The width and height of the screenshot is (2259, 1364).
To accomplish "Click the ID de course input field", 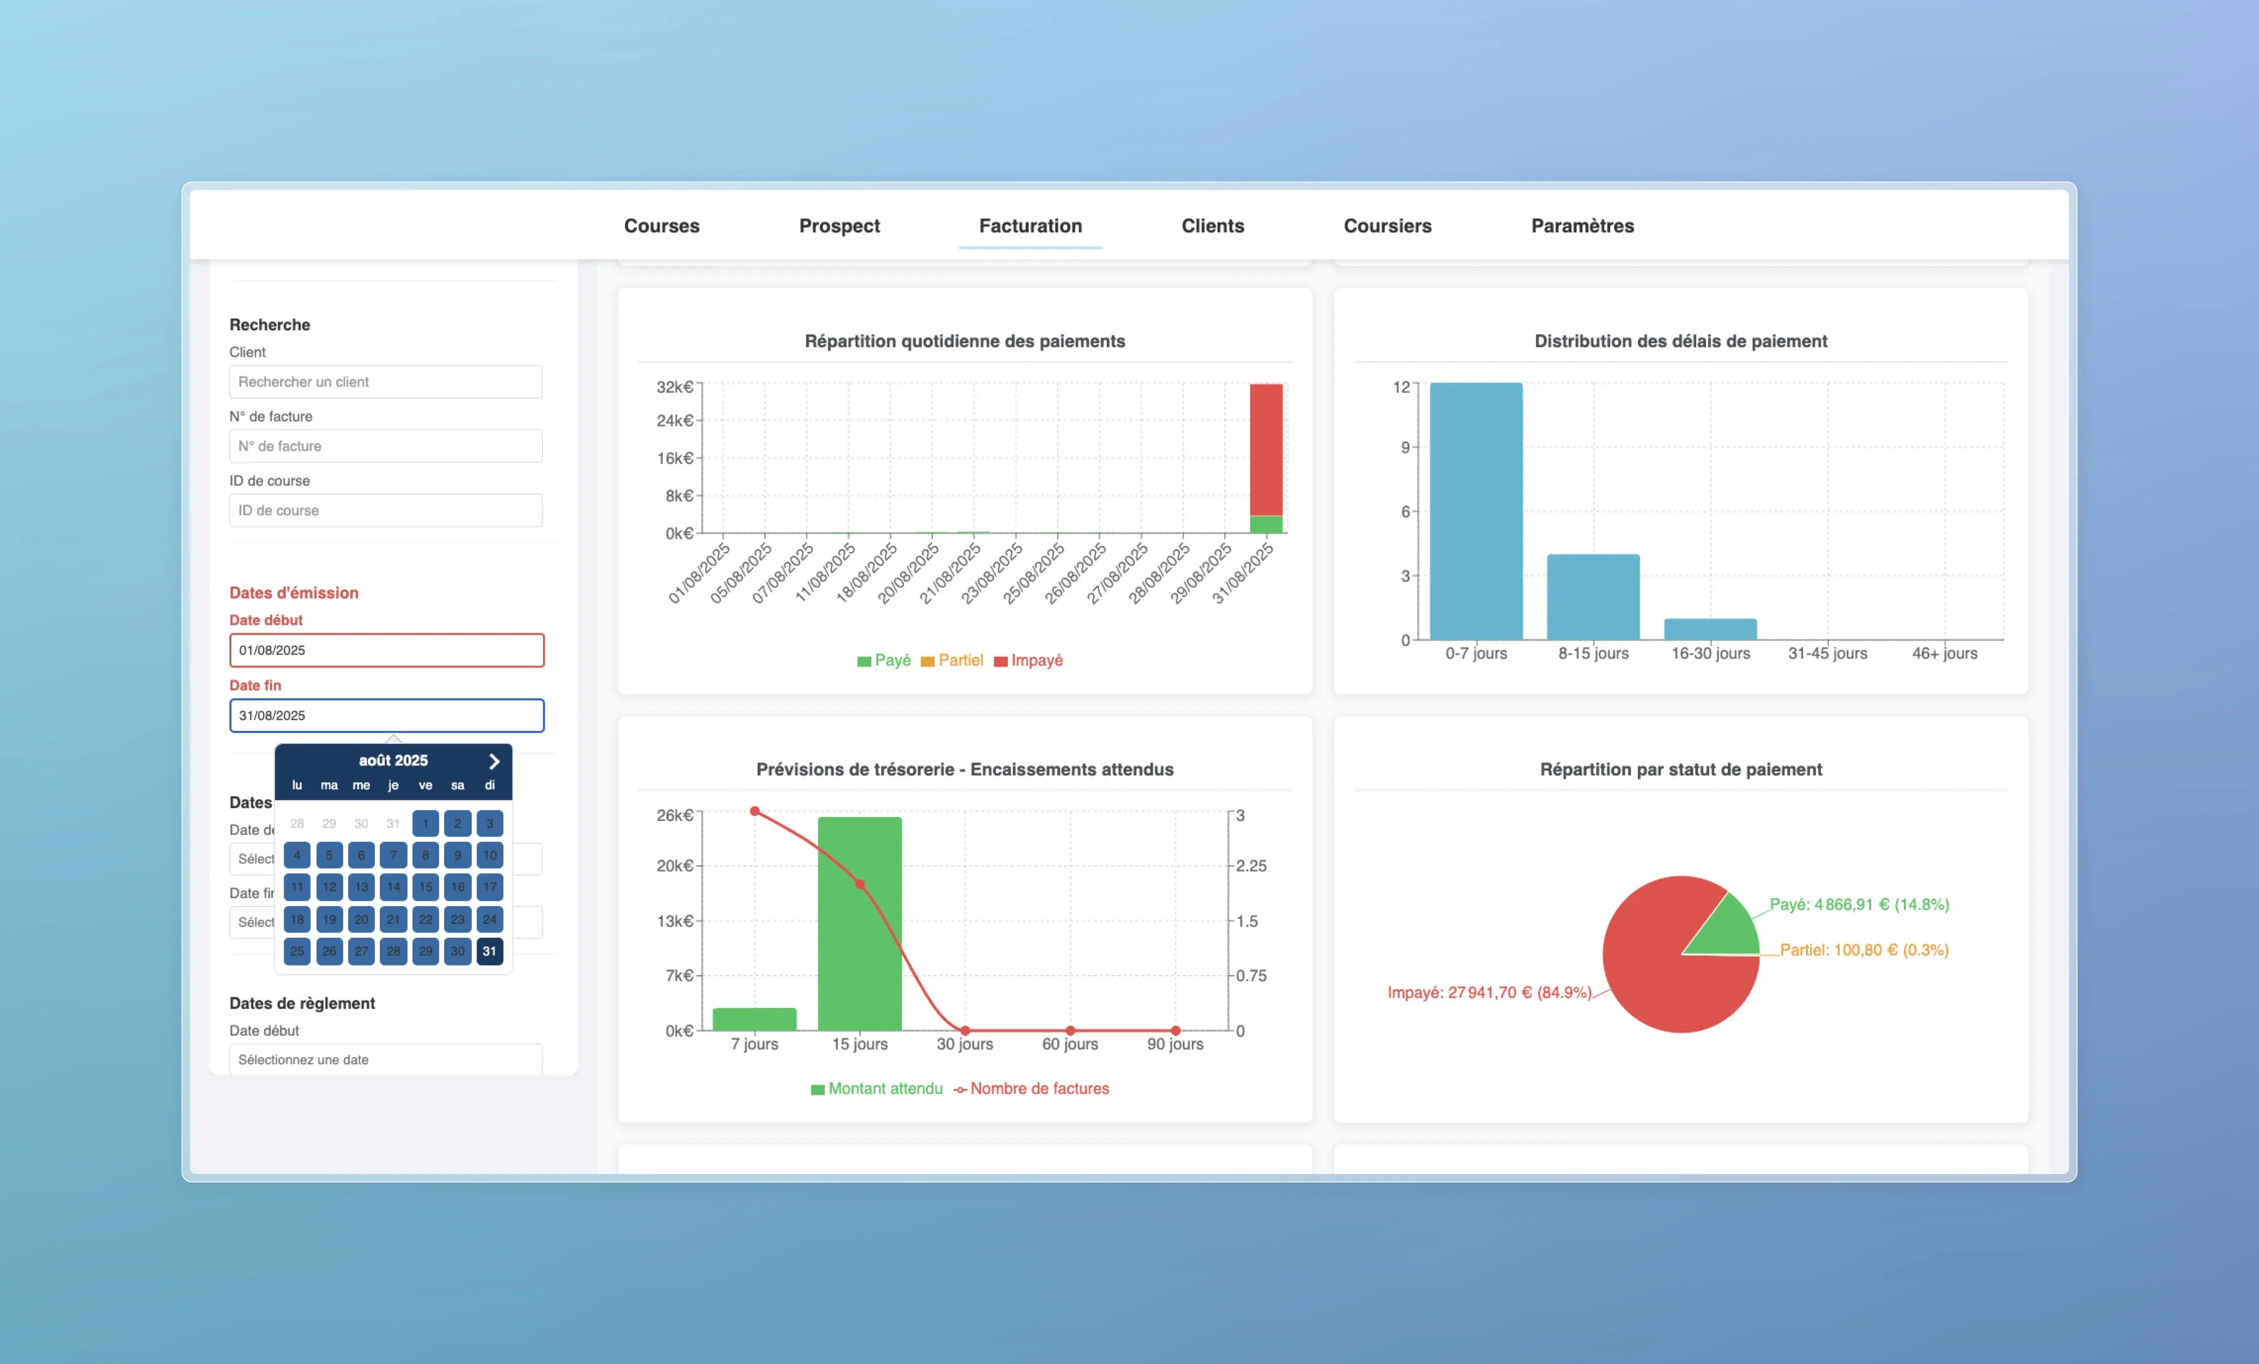I will coord(386,510).
